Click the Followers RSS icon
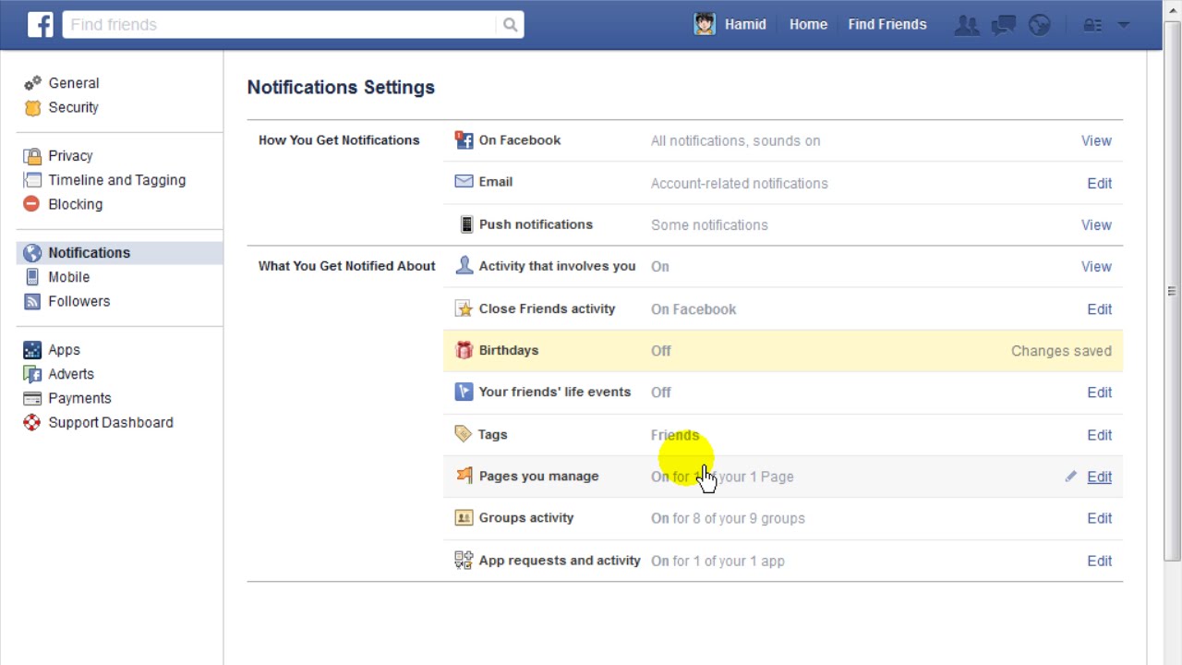The width and height of the screenshot is (1182, 665). pos(32,301)
